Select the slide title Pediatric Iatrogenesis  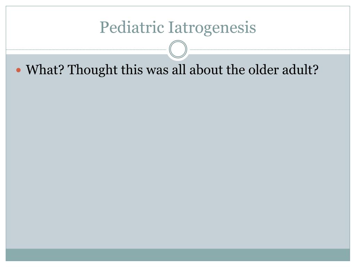(x=178, y=27)
